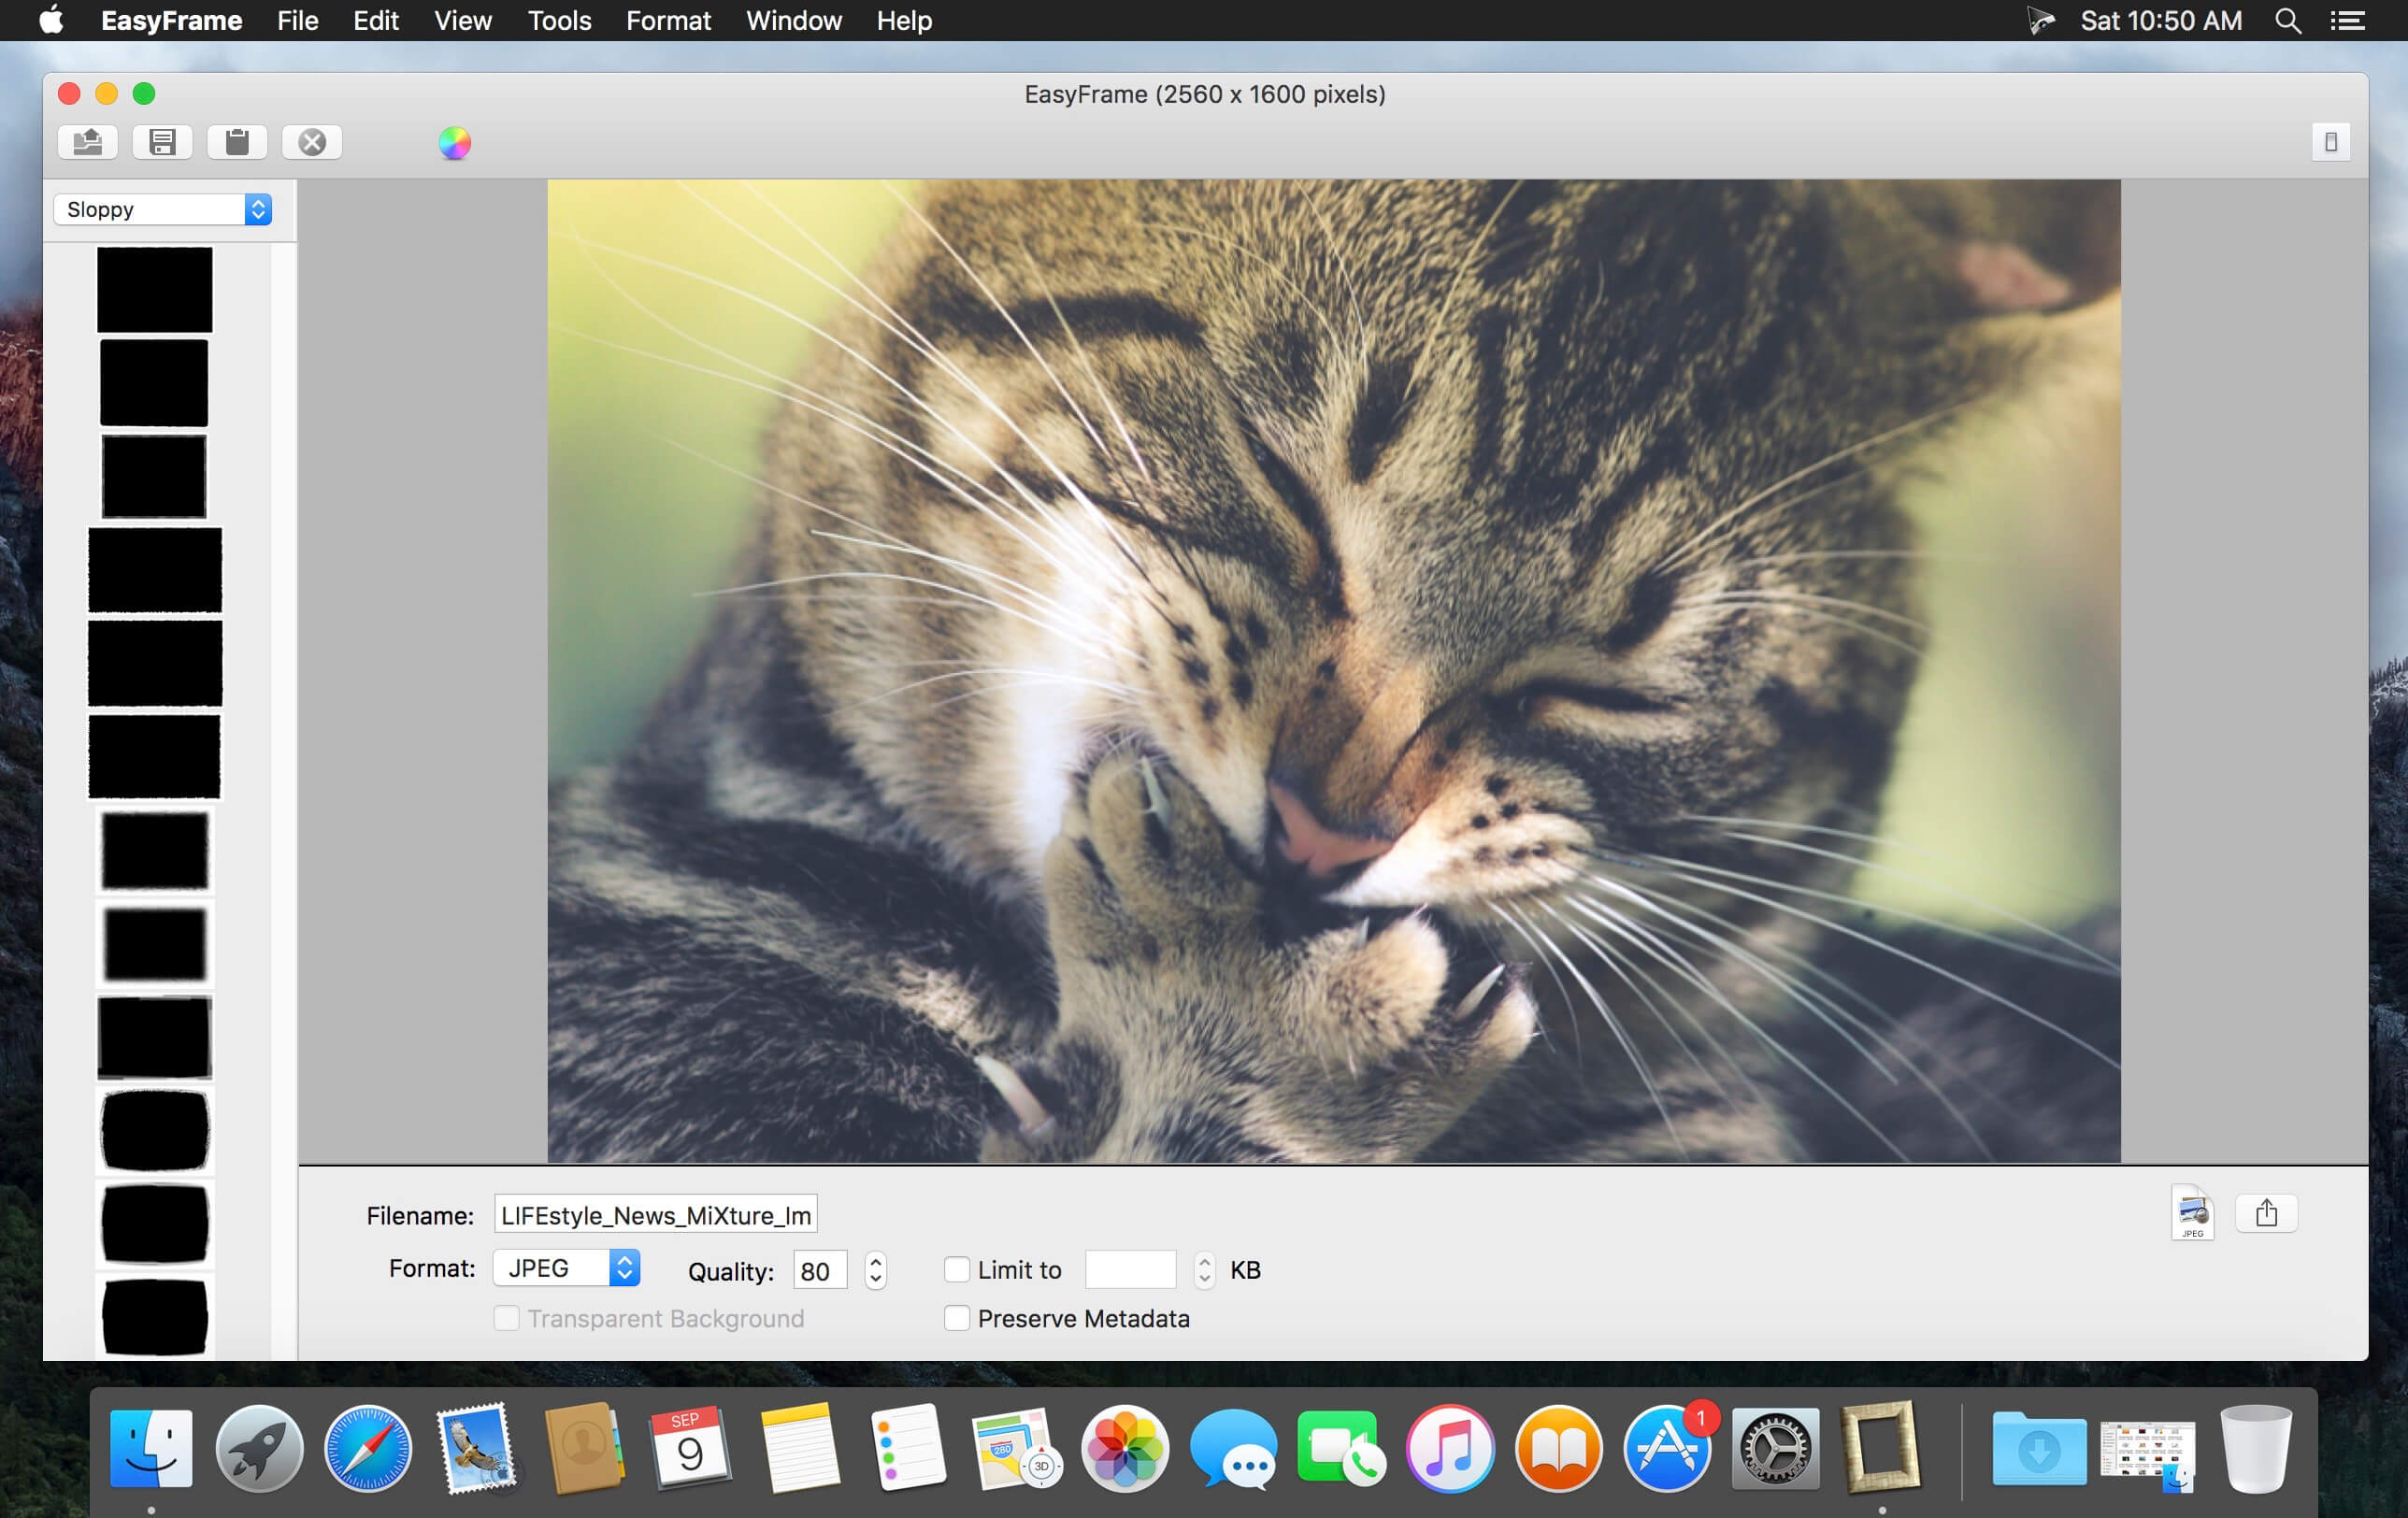Click the Spotlight search icon

tap(2288, 20)
